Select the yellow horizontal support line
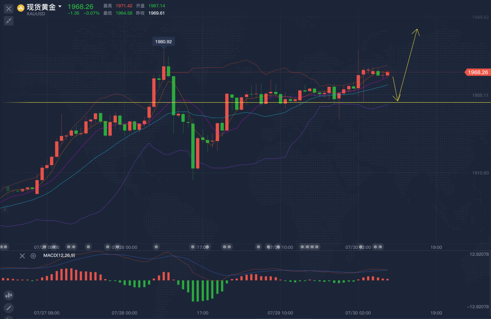The image size is (491, 319). (x=116, y=102)
